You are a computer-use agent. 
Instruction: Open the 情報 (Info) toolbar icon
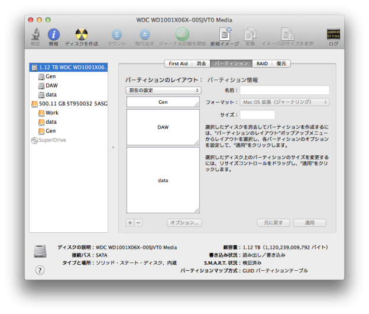[x=53, y=34]
